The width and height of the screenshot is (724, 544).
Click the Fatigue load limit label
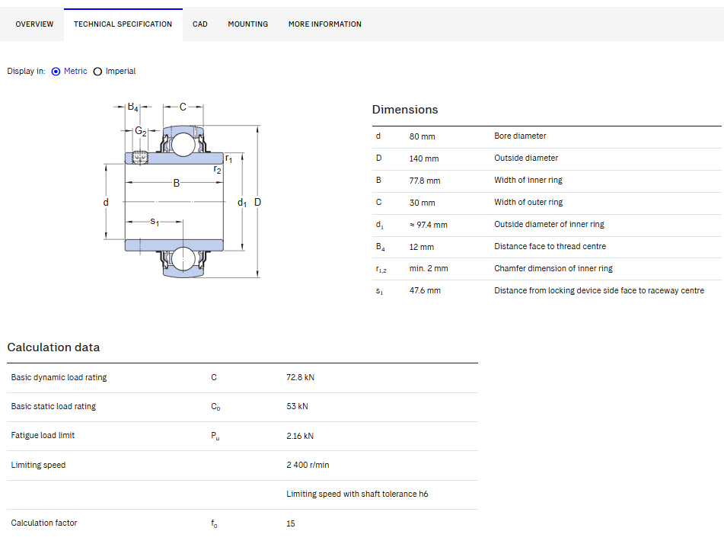43,435
